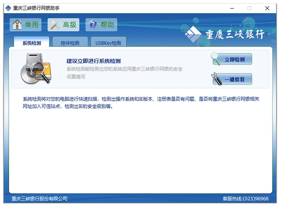Viewport: 281px width, 207px height.
Task: Click the 重庆三峡银行网银助手 window title
Action: tap(36, 8)
